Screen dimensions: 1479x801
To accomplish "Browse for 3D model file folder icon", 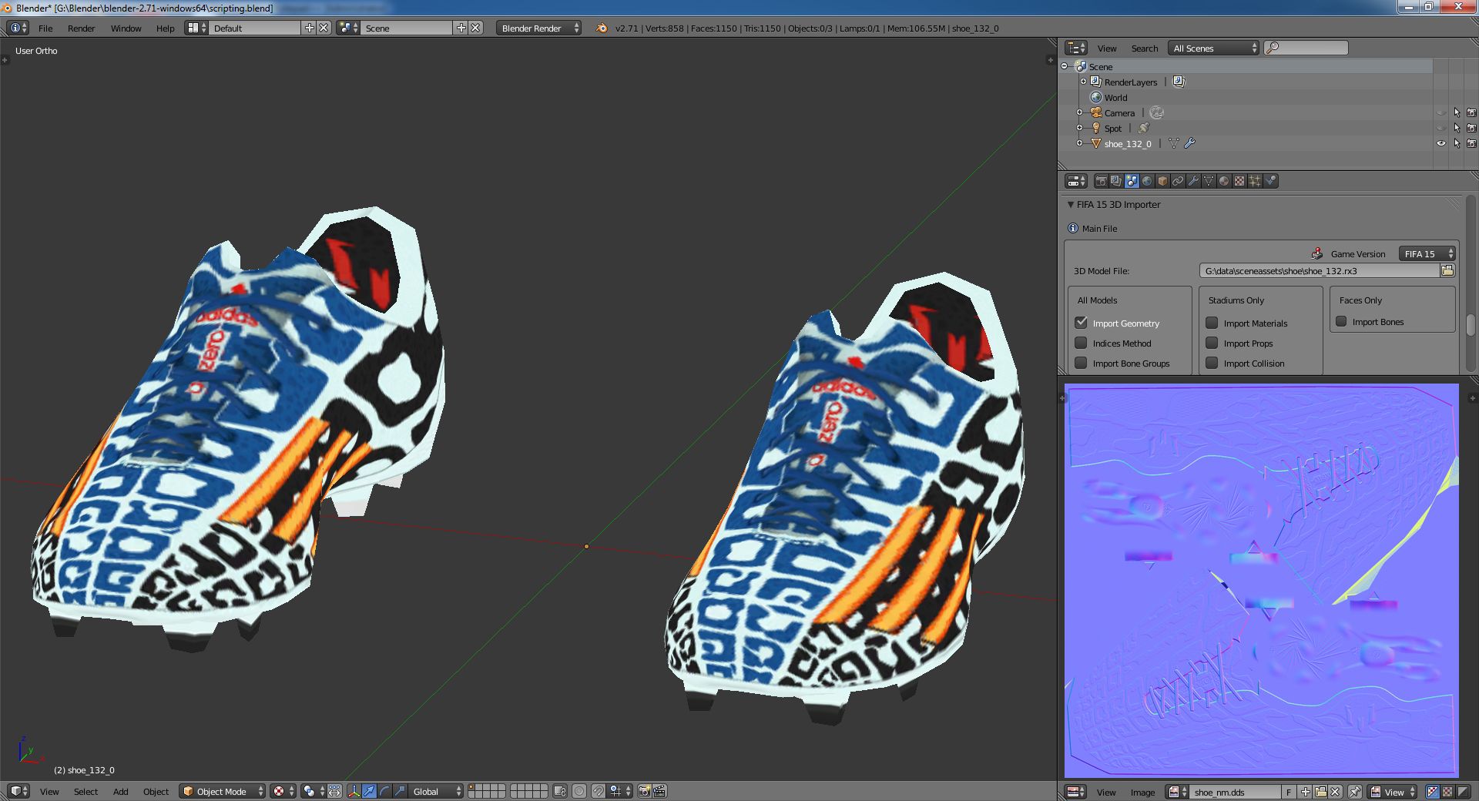I will 1447,270.
